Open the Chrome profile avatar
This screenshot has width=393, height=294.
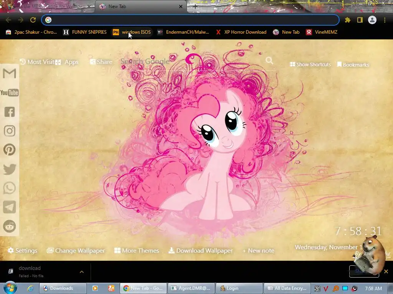[x=372, y=20]
